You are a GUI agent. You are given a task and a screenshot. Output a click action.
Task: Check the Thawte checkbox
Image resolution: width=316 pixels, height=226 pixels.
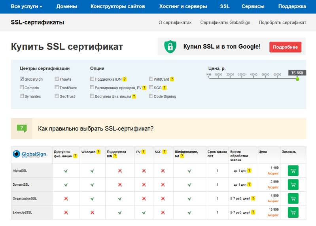tap(57, 79)
